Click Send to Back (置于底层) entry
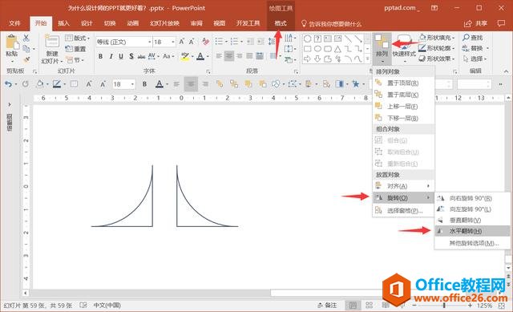Viewport: 513px width, 312px height. (x=403, y=95)
